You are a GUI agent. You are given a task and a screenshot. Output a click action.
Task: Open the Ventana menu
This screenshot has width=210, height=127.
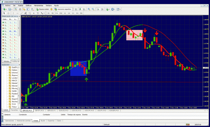[49, 5]
